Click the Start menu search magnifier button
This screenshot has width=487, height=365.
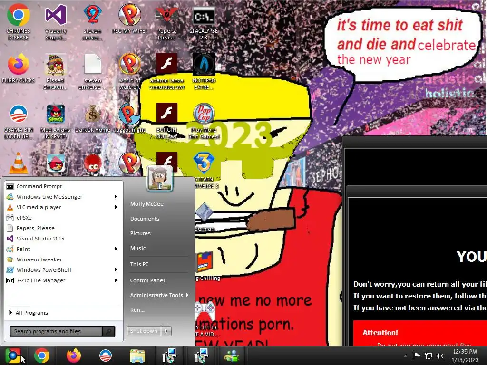[109, 331]
